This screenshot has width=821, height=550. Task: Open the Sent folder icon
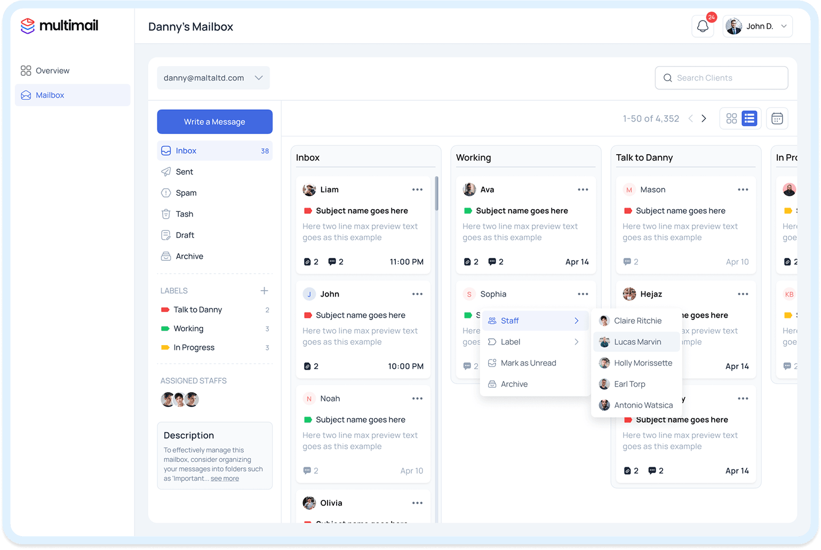[x=166, y=171]
